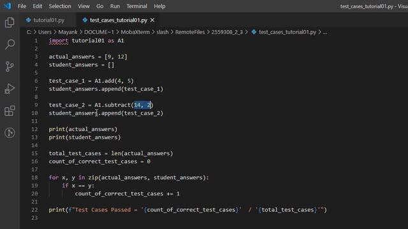Click 'append(test_case_1)' on line 7

(132, 89)
